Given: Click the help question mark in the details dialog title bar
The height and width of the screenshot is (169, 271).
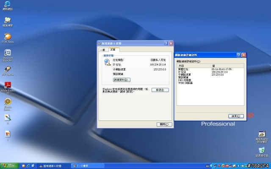Looking at the screenshot, I should tap(239, 55).
